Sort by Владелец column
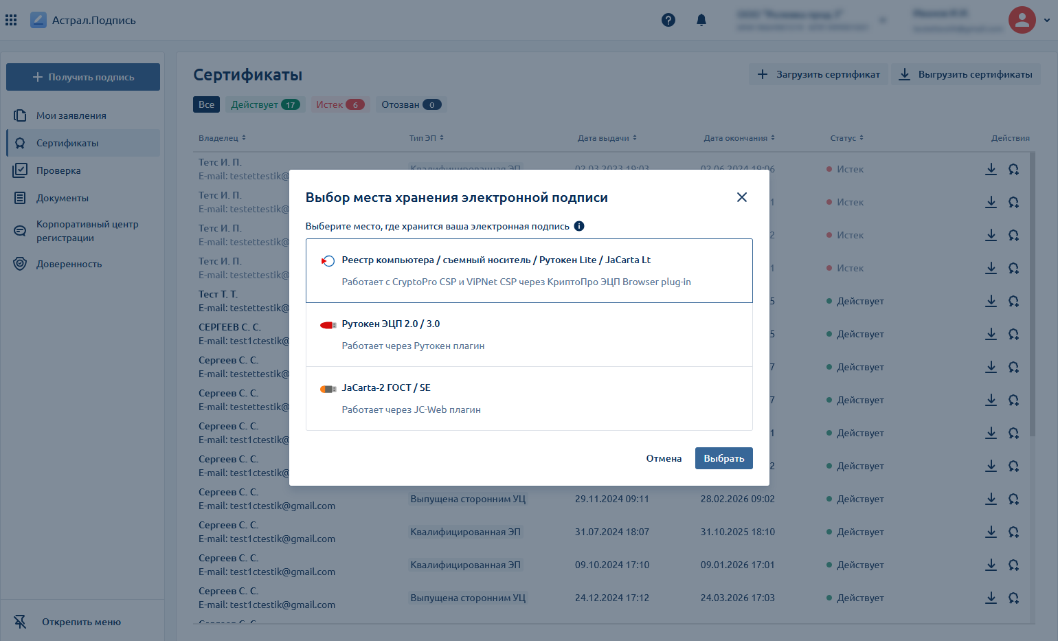This screenshot has width=1058, height=641. [222, 138]
